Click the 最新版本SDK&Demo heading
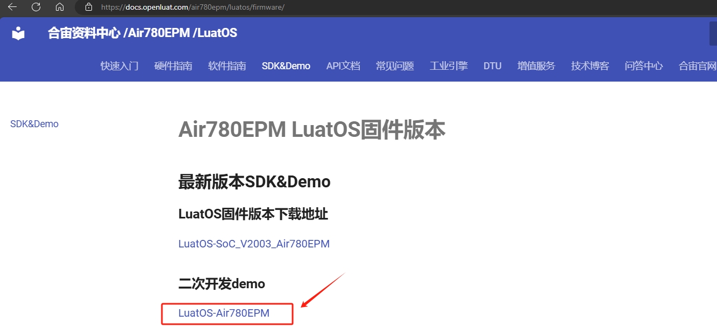The width and height of the screenshot is (717, 336). coord(254,182)
